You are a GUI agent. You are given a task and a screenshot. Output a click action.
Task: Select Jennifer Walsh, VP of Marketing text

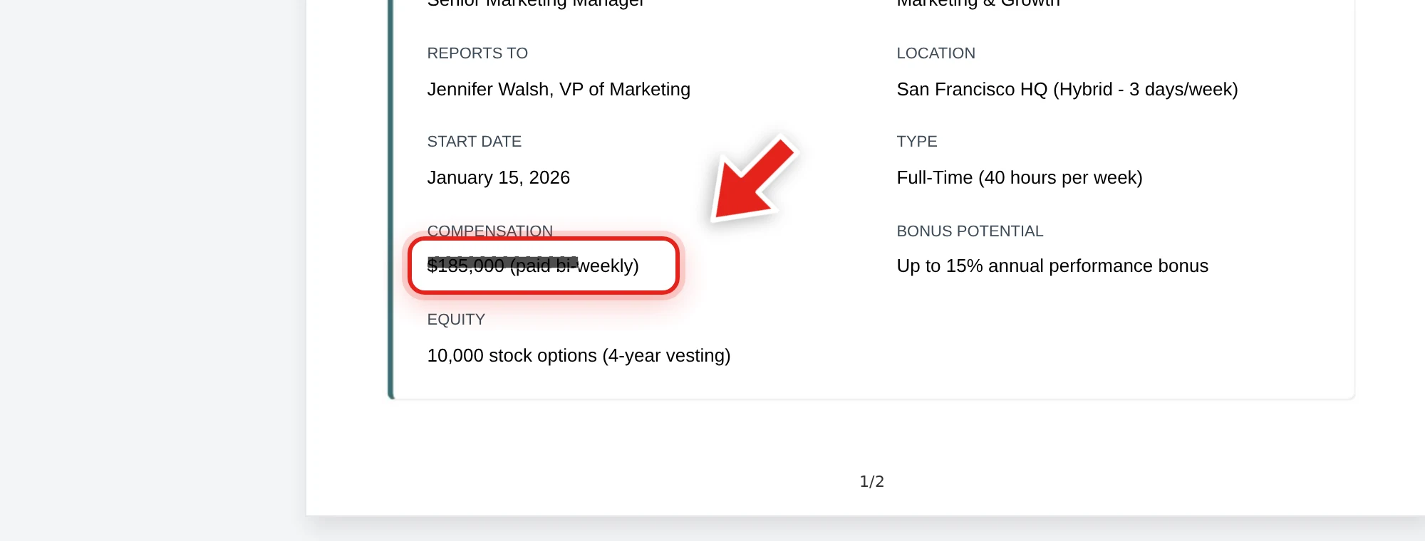(x=559, y=89)
